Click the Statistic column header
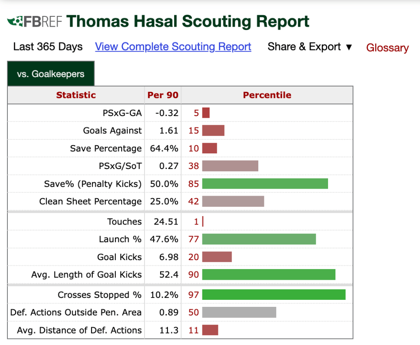 76,95
